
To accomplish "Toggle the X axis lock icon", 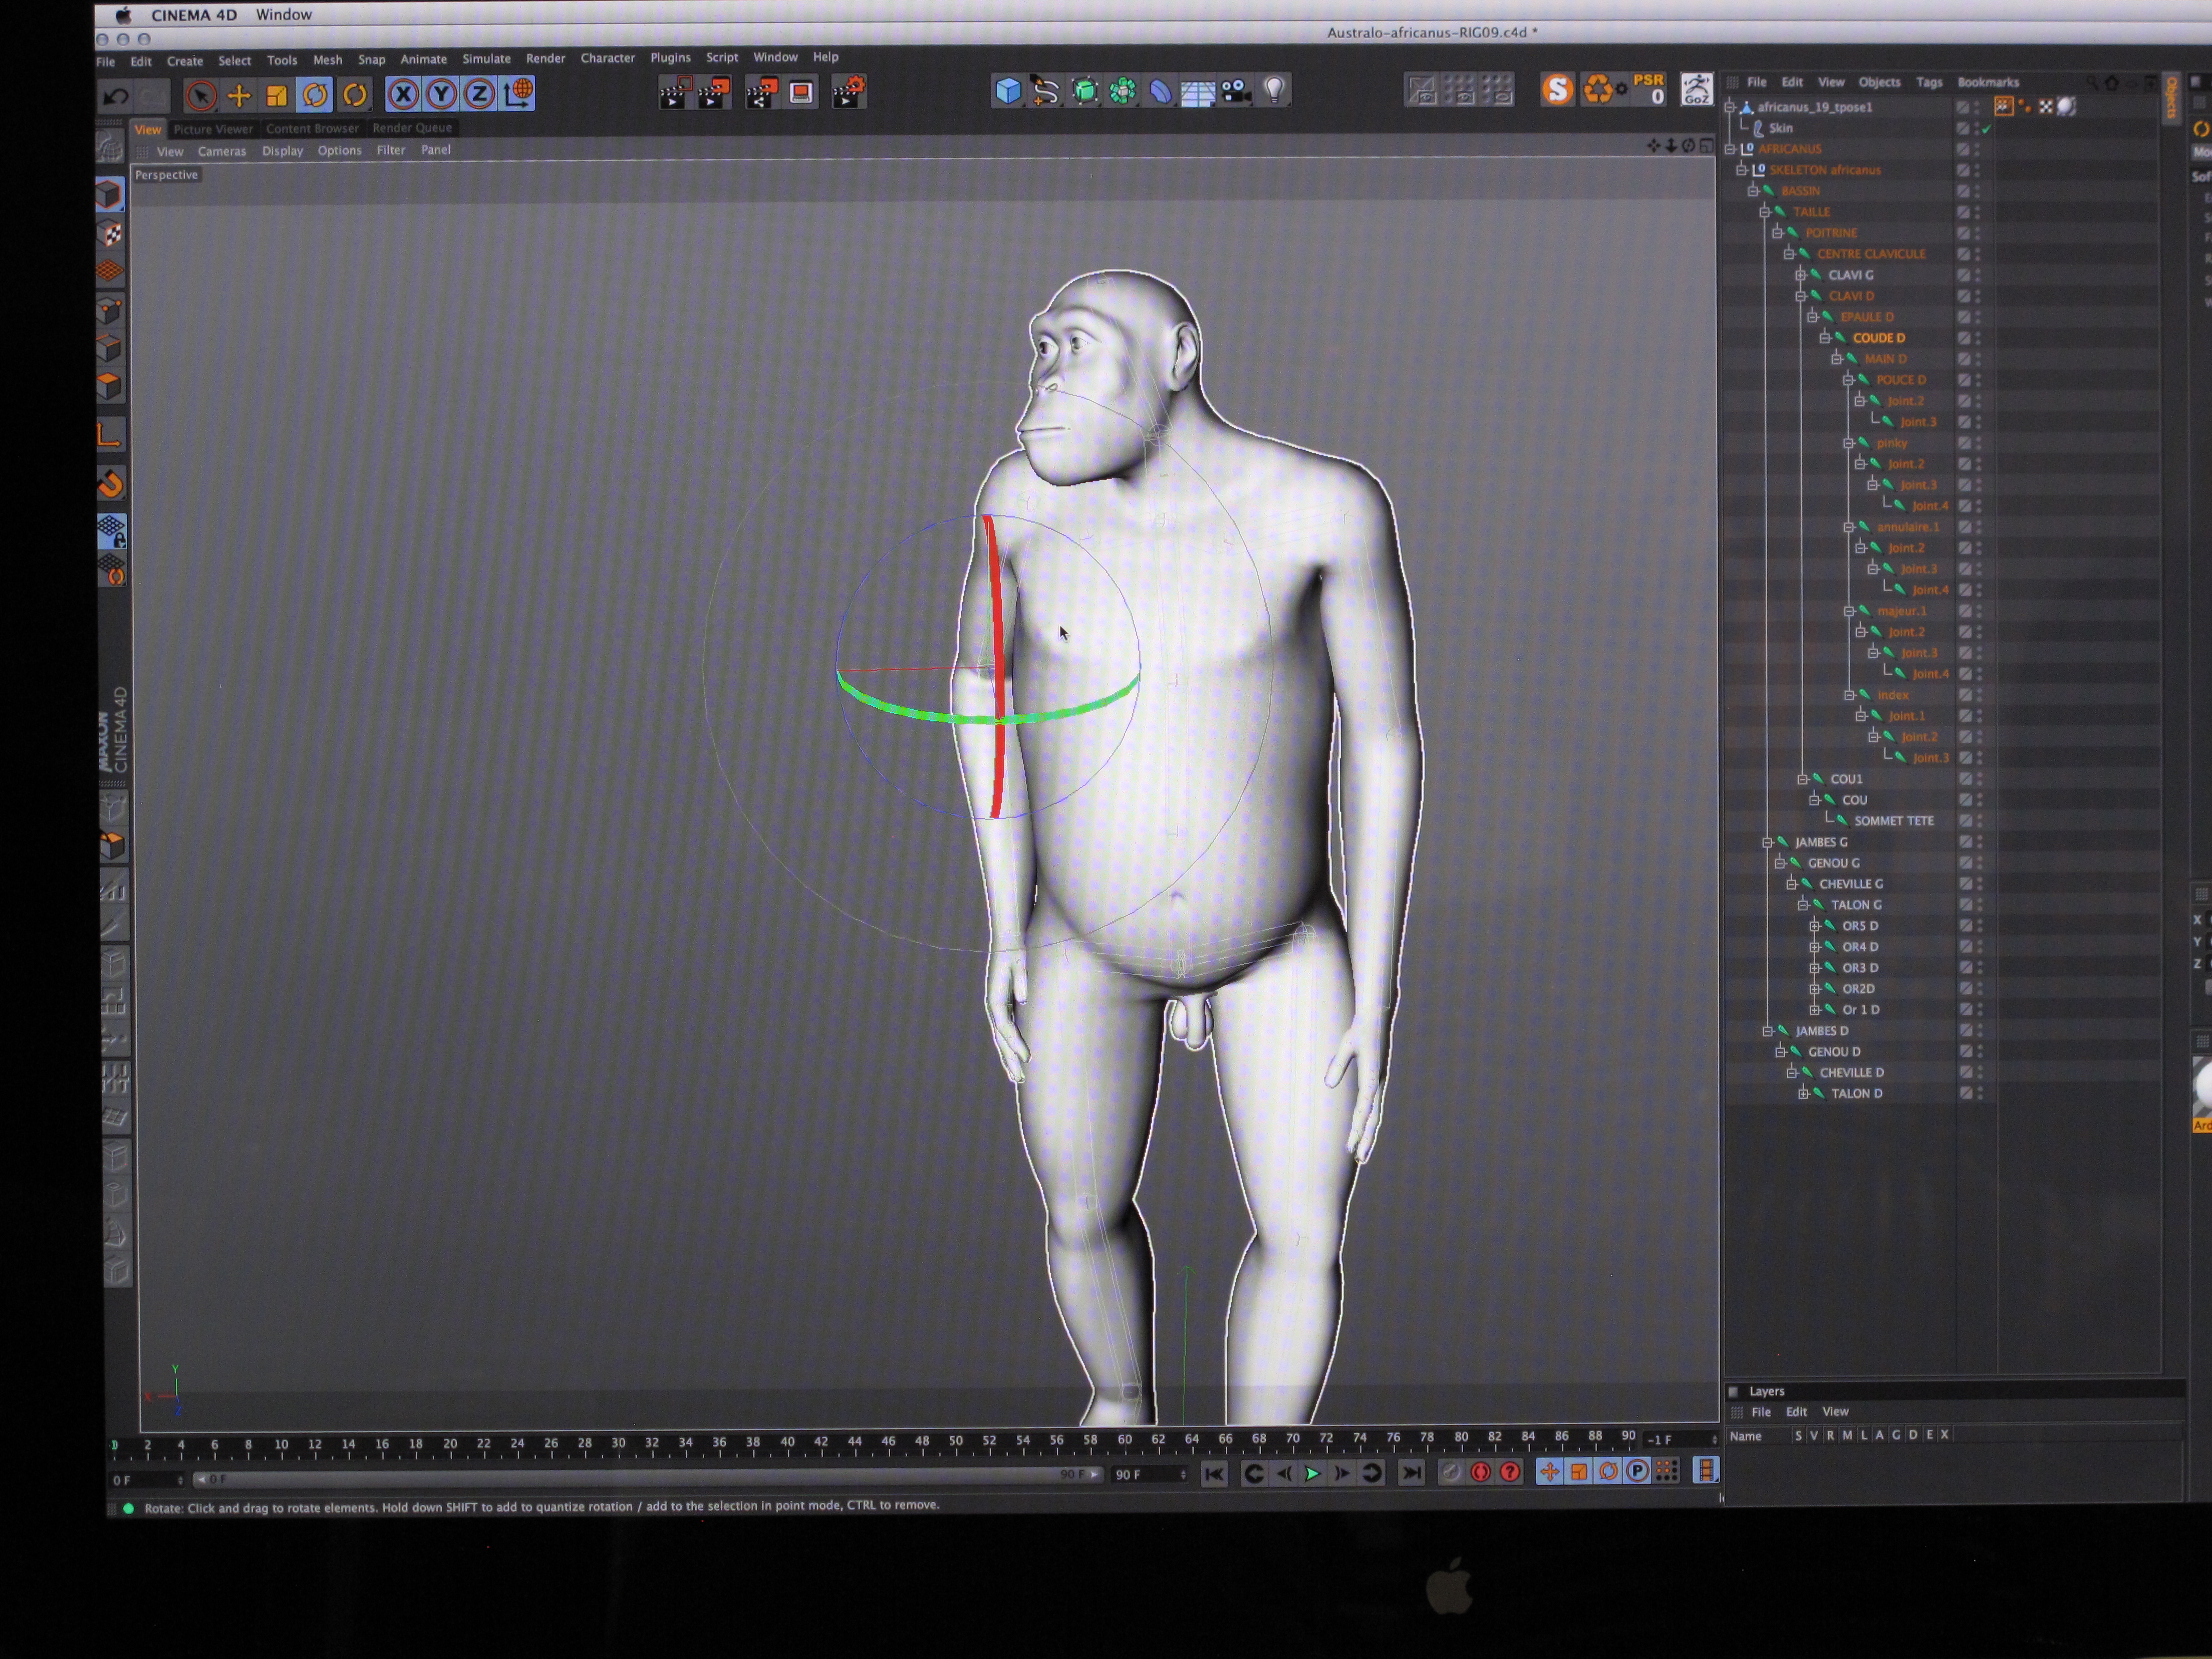I will [403, 95].
